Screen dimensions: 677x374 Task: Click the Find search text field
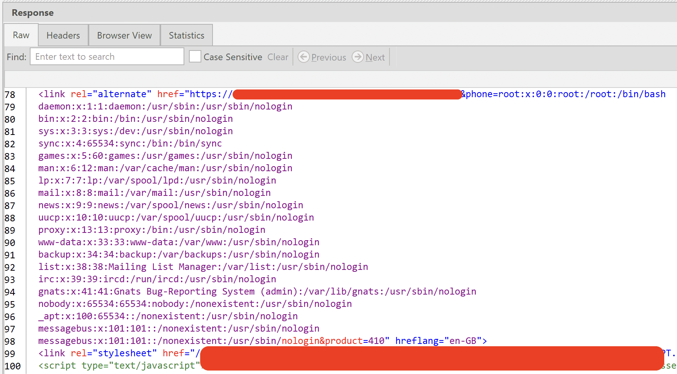point(107,57)
